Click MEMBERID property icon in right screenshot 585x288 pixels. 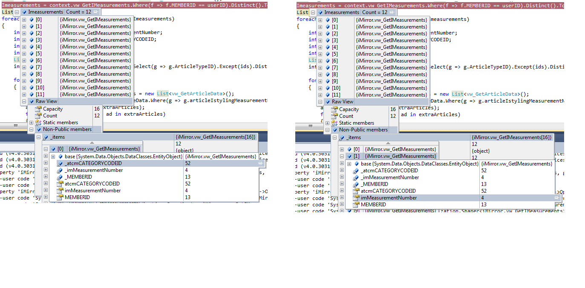pyautogui.click(x=356, y=205)
